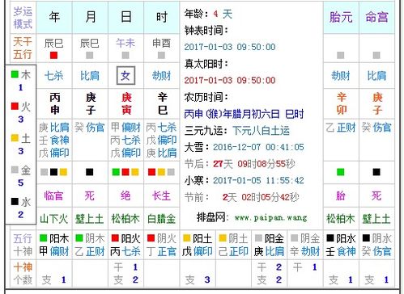Click the 山下火 nayin label

pos(53,219)
